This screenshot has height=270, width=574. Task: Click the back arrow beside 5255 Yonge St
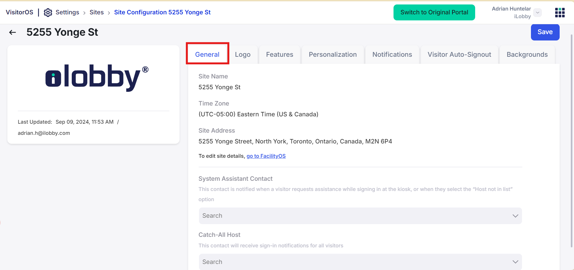tap(12, 32)
